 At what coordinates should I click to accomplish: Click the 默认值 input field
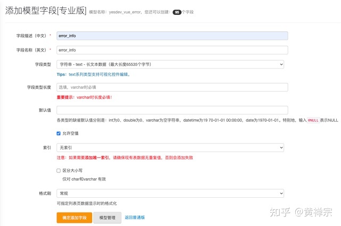172,110
